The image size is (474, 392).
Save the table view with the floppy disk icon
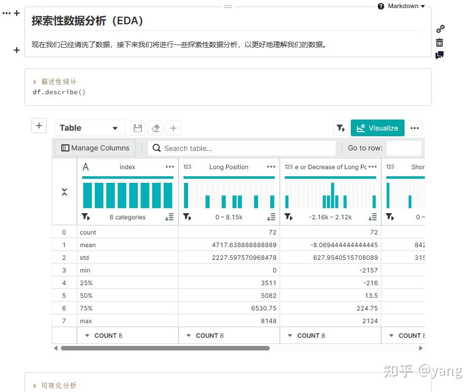[x=137, y=128]
